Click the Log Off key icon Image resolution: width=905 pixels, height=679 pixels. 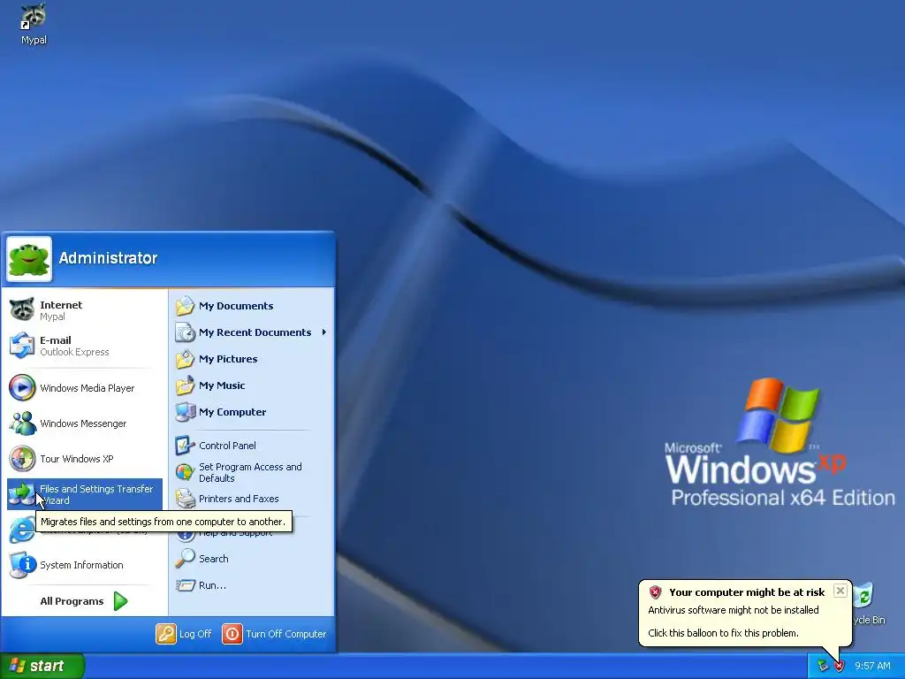coord(165,633)
